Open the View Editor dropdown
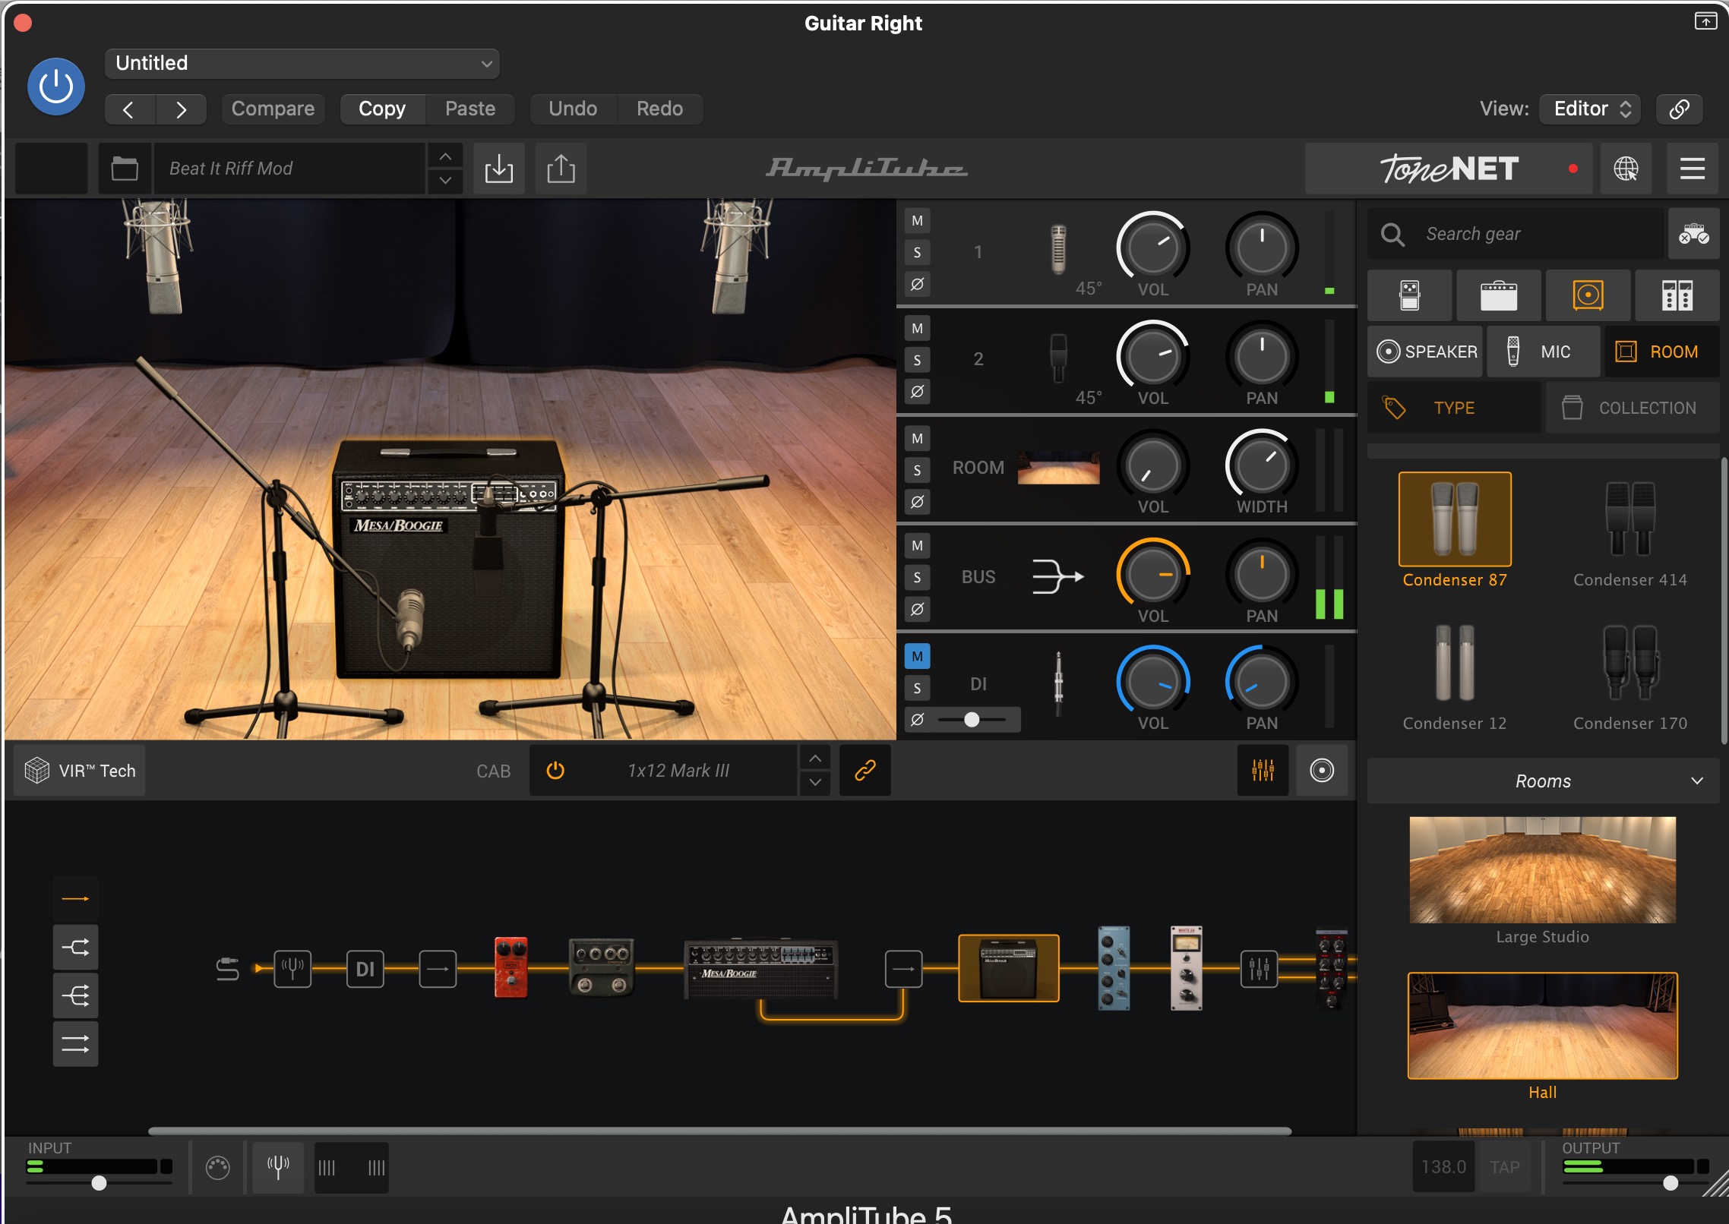Viewport: 1729px width, 1224px height. [1591, 109]
